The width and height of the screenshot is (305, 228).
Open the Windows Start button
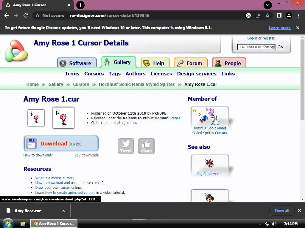[8, 223]
